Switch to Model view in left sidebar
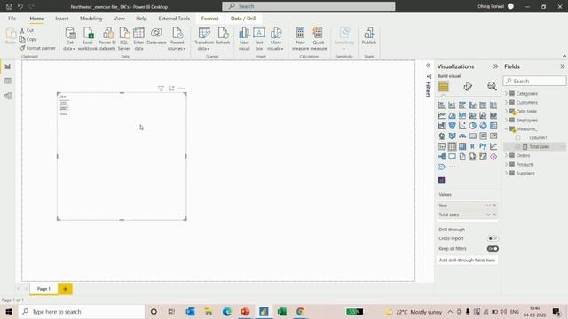 8,96
